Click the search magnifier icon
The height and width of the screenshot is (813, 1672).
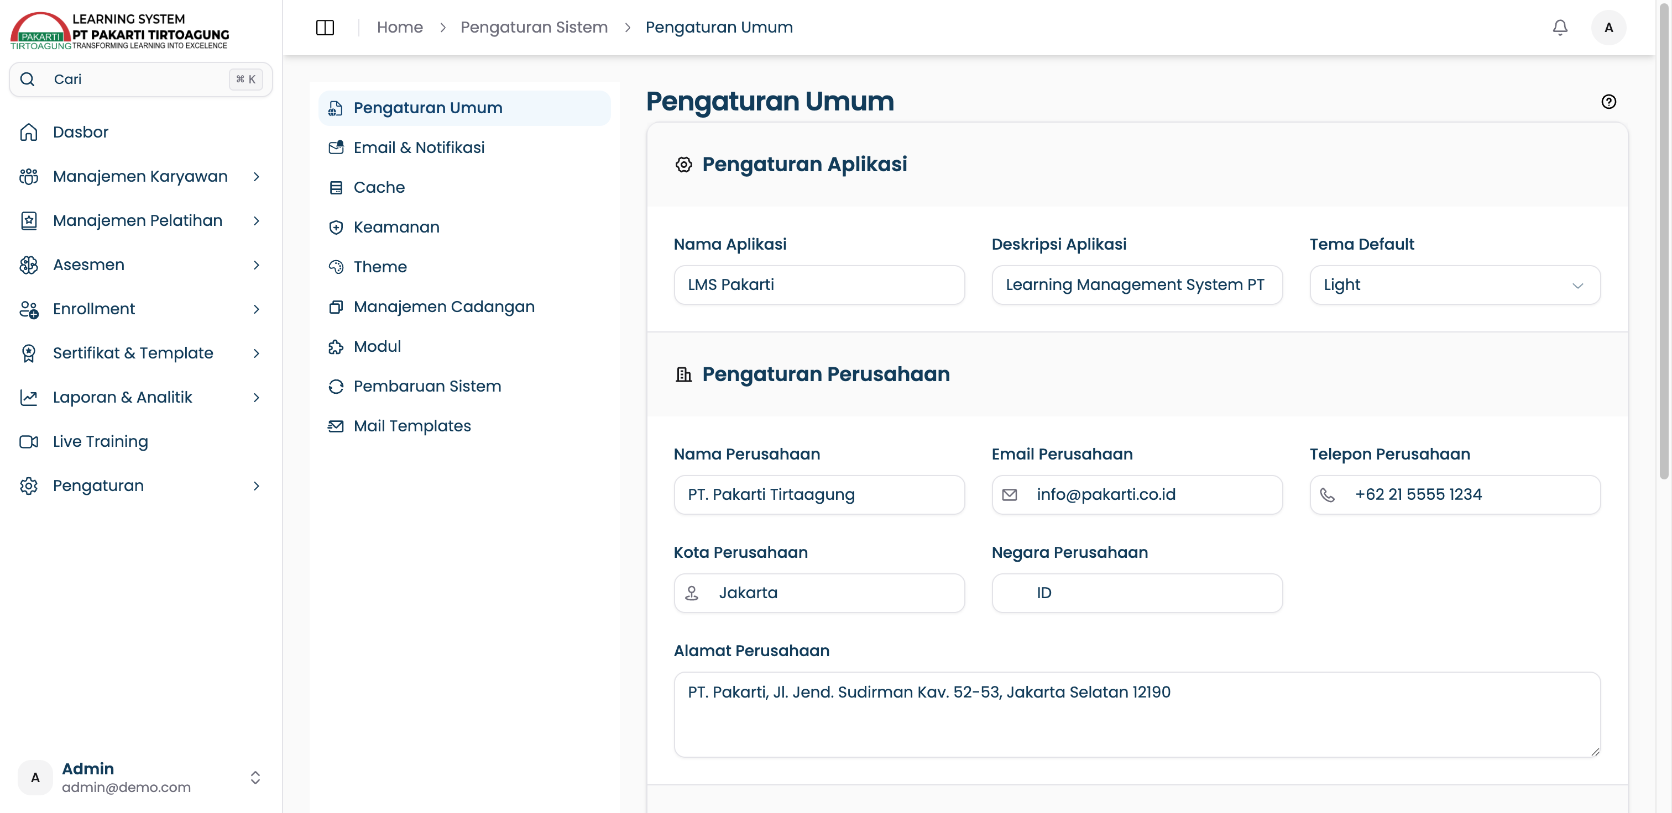(27, 79)
